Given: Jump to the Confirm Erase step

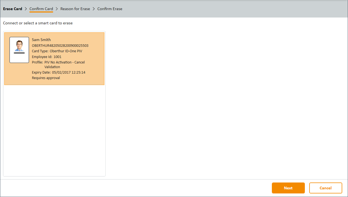Looking at the screenshot, I should [x=110, y=9].
